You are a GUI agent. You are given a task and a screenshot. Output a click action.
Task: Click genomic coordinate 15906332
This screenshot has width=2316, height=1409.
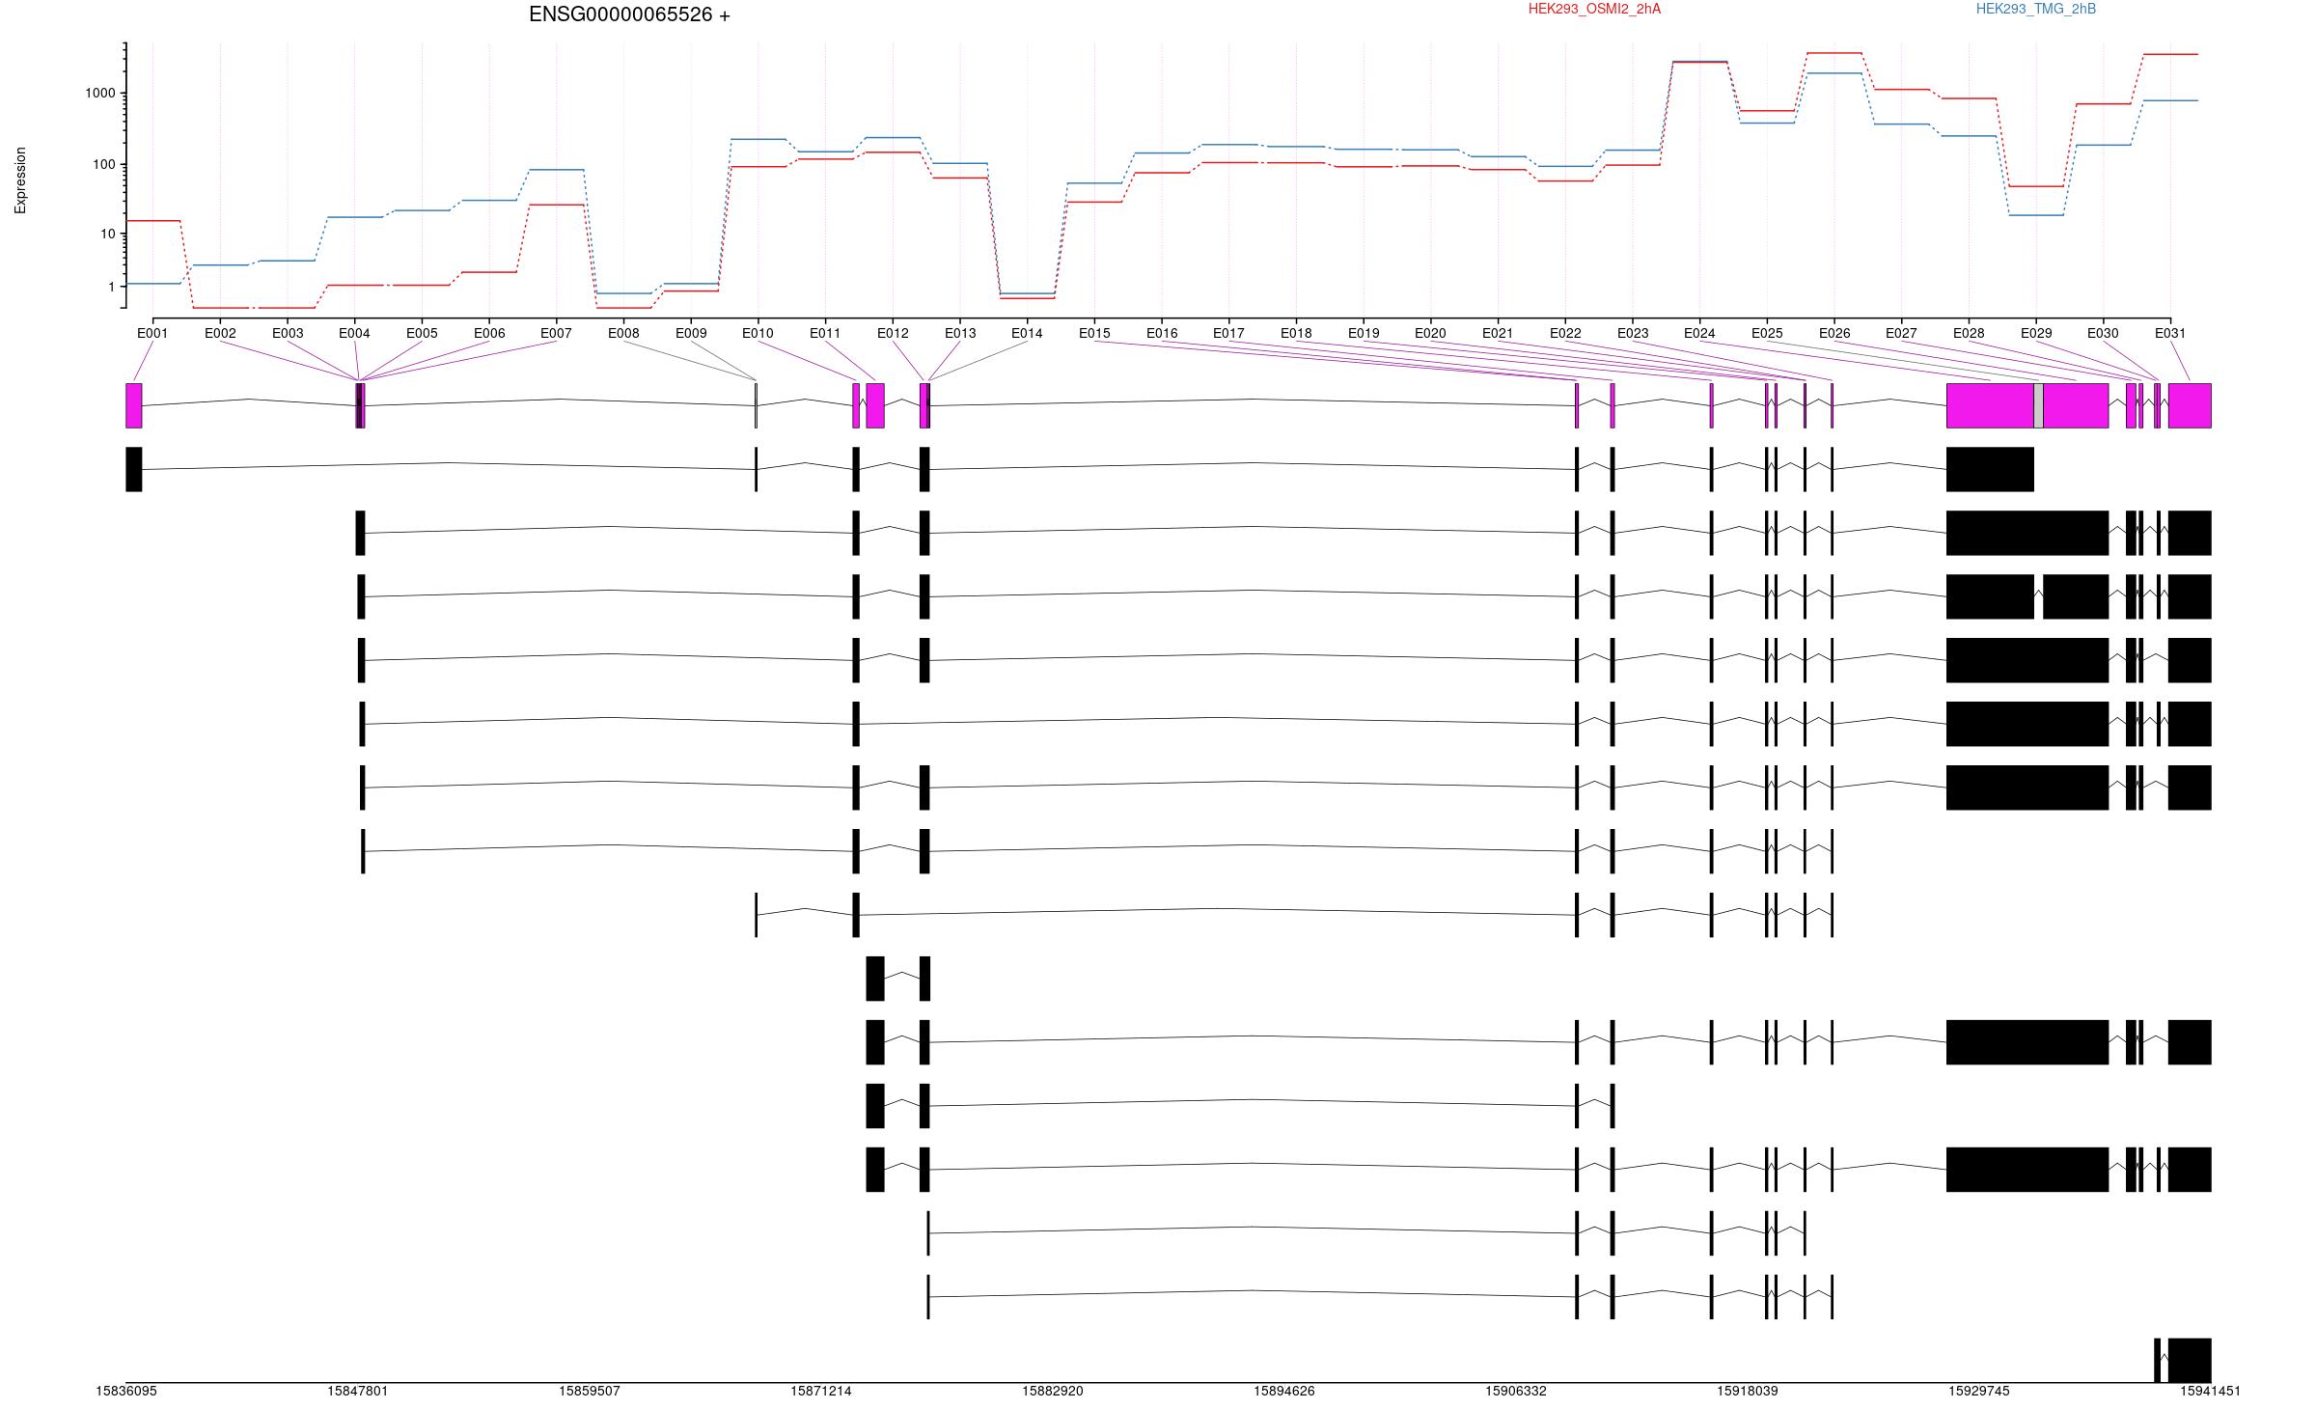(1516, 1391)
